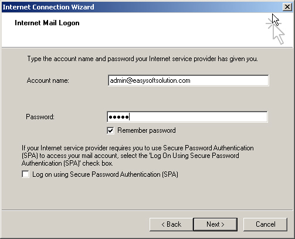The width and height of the screenshot is (295, 239).
Task: Go to previous step with Back
Action: tap(171, 224)
